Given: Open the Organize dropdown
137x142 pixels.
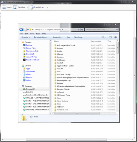Looking at the screenshot, I should pyautogui.click(x=26, y=37).
